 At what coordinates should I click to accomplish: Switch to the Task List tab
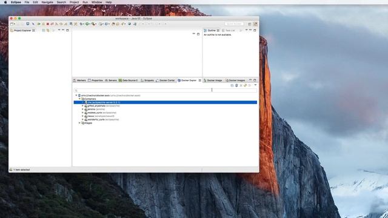[229, 30]
